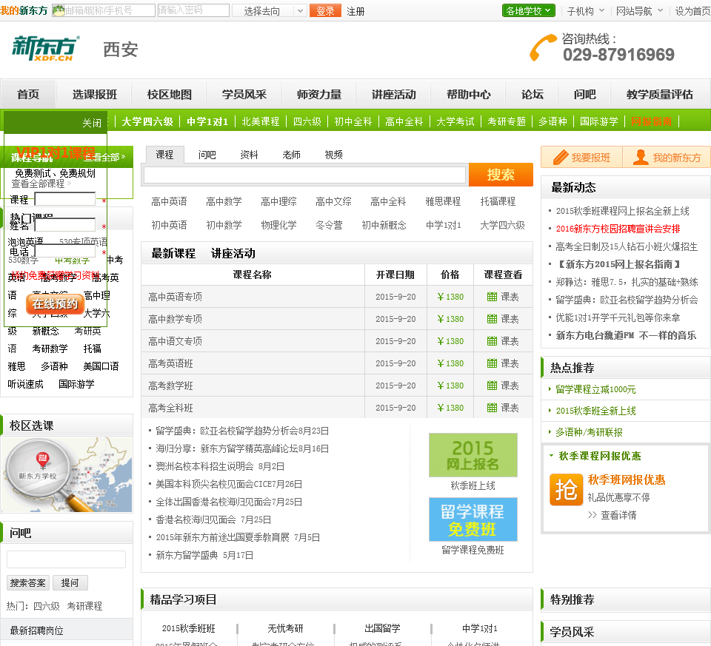
Task: Focus the popup 姓名 input field
Action: (65, 225)
